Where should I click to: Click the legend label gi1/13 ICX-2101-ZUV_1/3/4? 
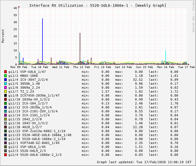(x=33, y=111)
